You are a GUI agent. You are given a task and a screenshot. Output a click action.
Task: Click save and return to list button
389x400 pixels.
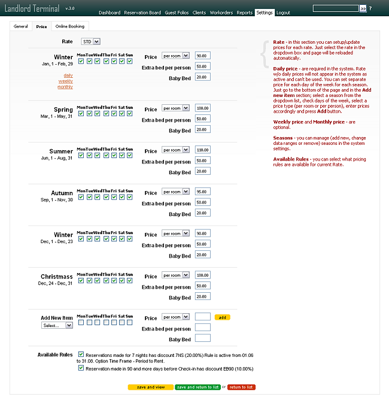(x=197, y=387)
